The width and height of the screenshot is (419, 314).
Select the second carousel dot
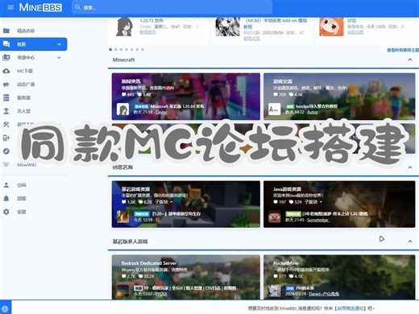coord(116,50)
